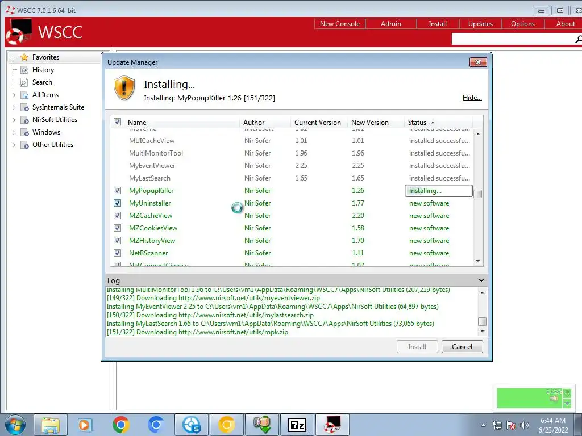Click the disabled Install button

(417, 347)
